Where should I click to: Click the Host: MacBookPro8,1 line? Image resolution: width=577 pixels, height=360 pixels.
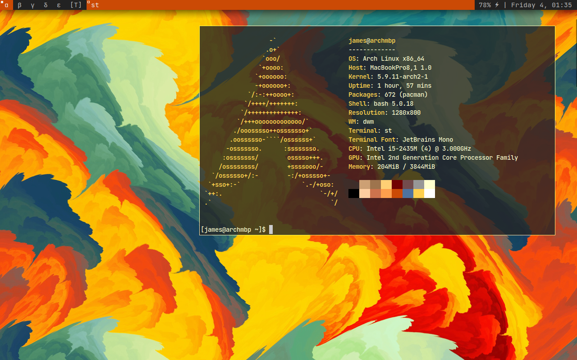click(x=390, y=67)
